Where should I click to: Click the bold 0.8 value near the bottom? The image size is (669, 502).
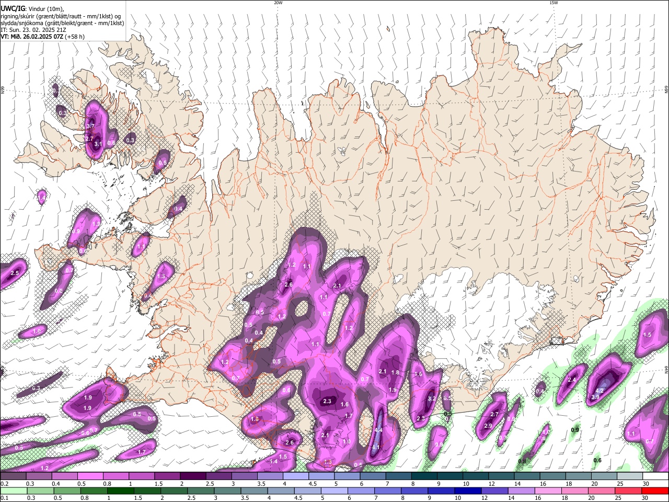pos(522,461)
